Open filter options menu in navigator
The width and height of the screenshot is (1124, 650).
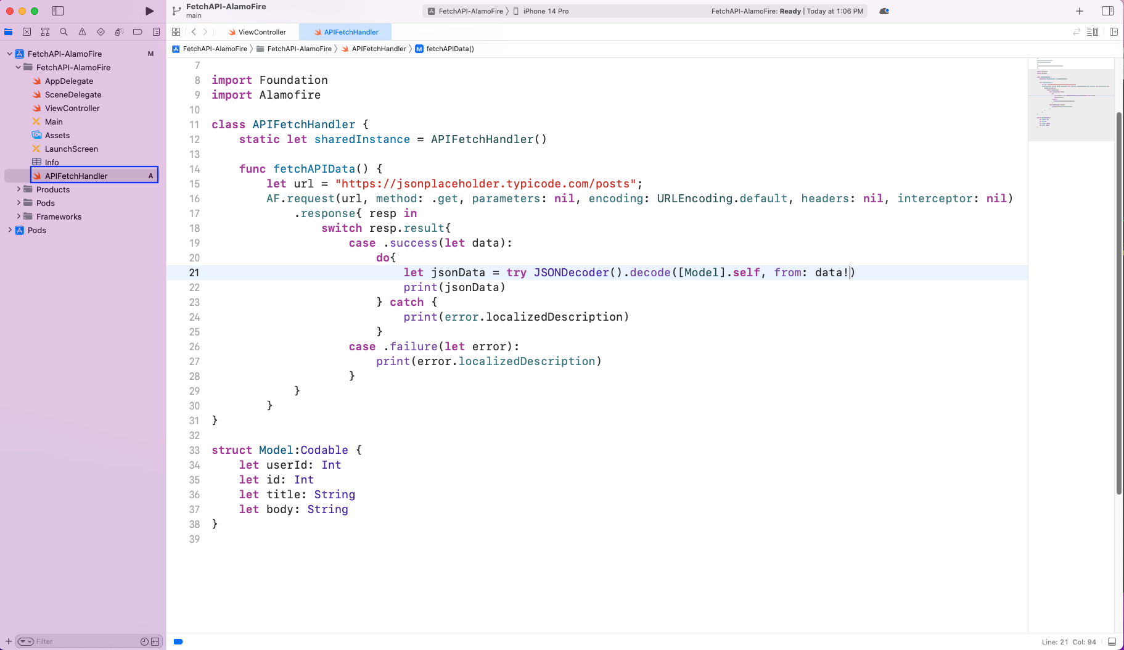25,641
